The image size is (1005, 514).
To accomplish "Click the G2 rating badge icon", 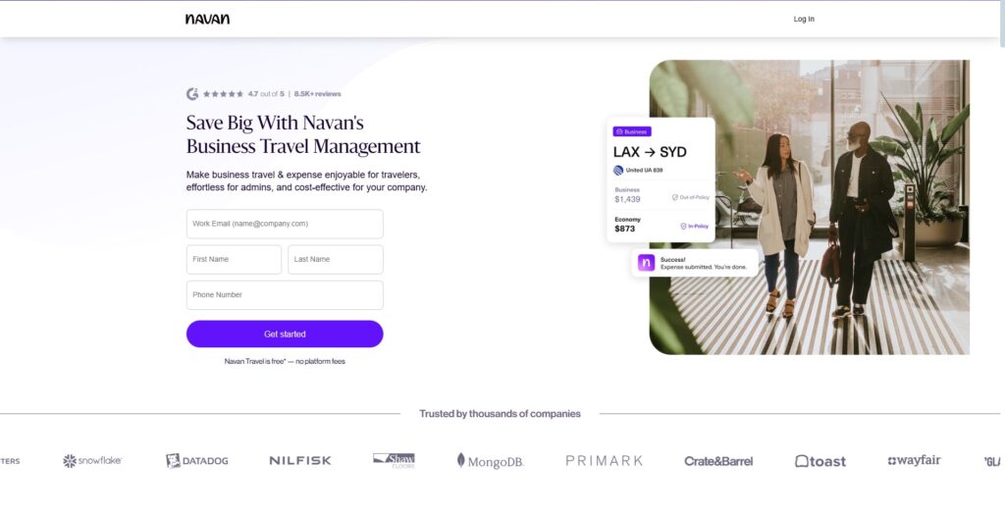I will point(192,94).
